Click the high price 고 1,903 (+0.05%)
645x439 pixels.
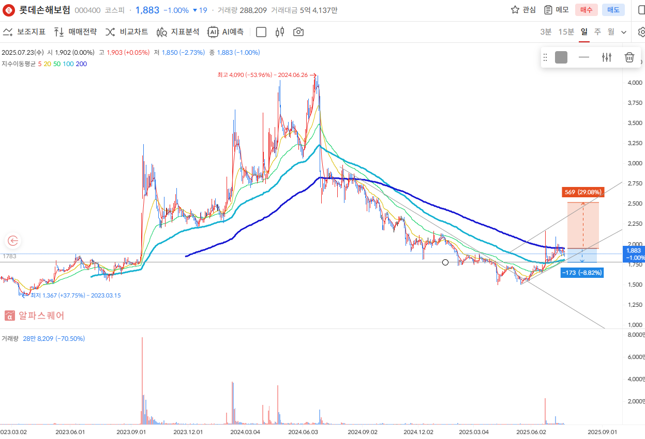pos(124,53)
